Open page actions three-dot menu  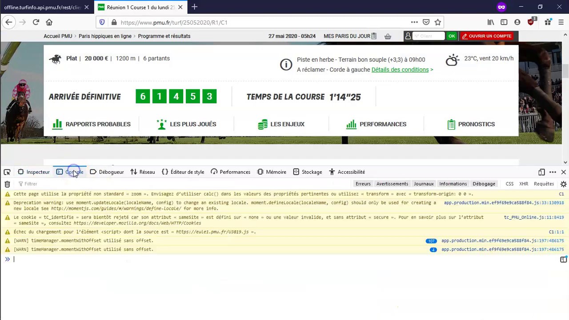pos(414,22)
